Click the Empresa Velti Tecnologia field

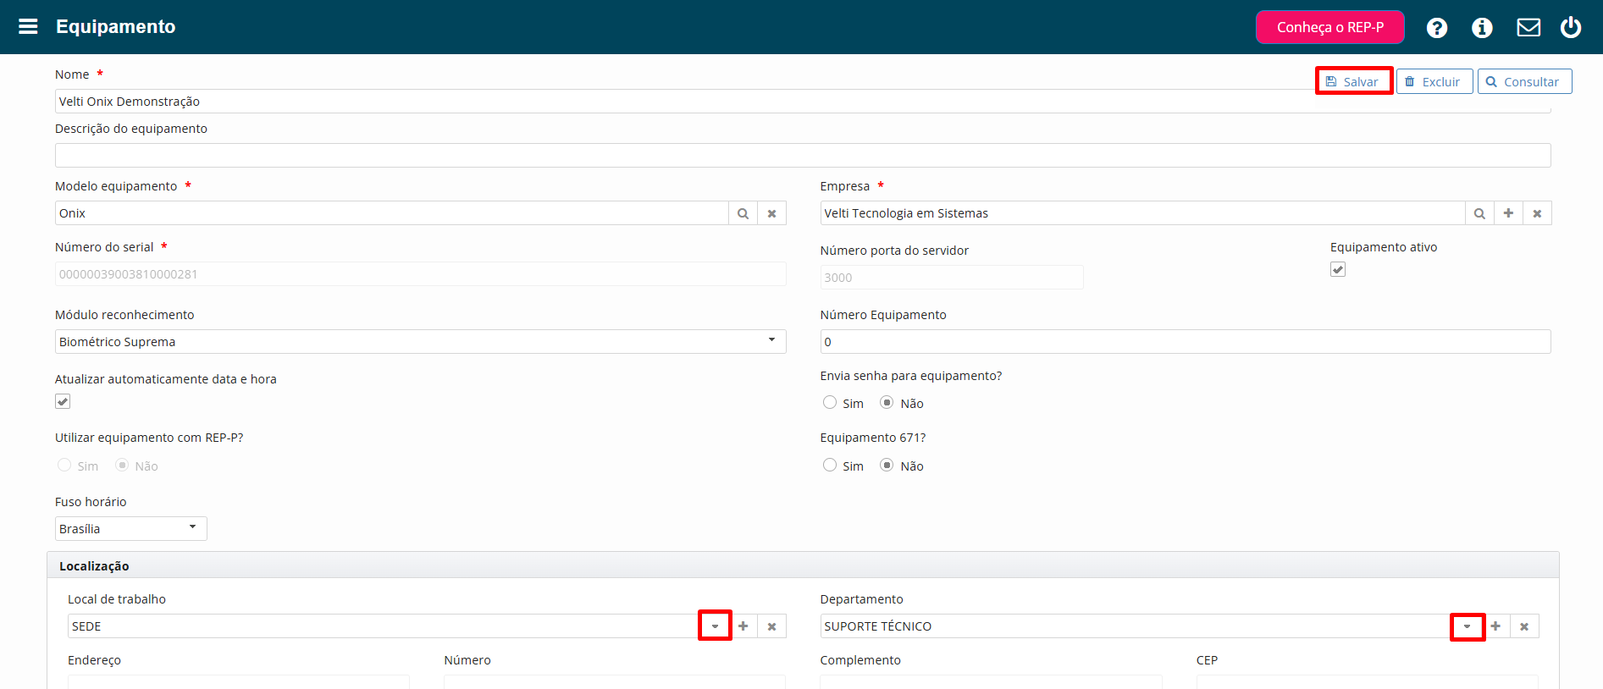(1142, 213)
